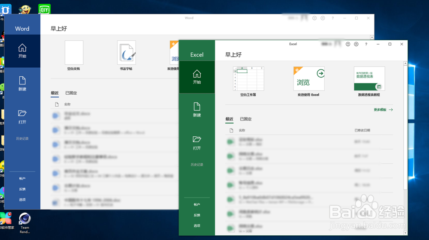Click the Excel vertical scrollbar thumb

tap(405, 127)
